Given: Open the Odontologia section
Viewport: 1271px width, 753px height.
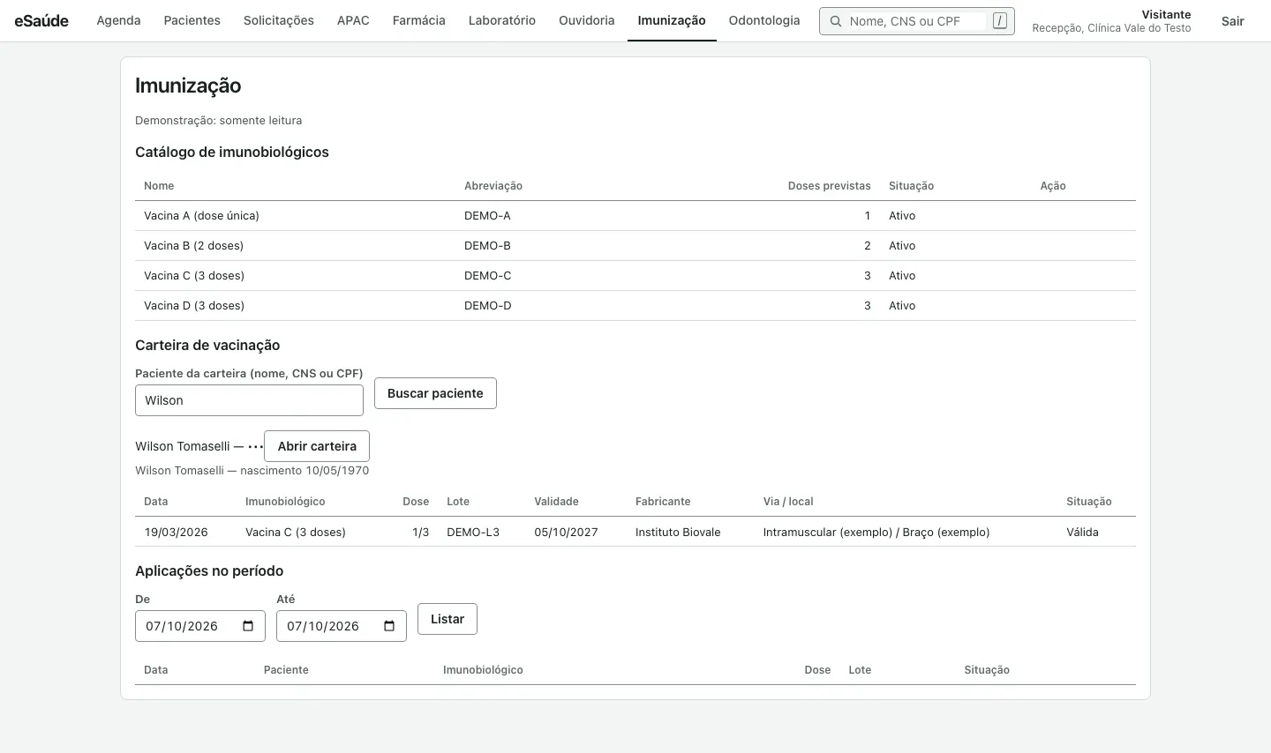Looking at the screenshot, I should tap(764, 20).
